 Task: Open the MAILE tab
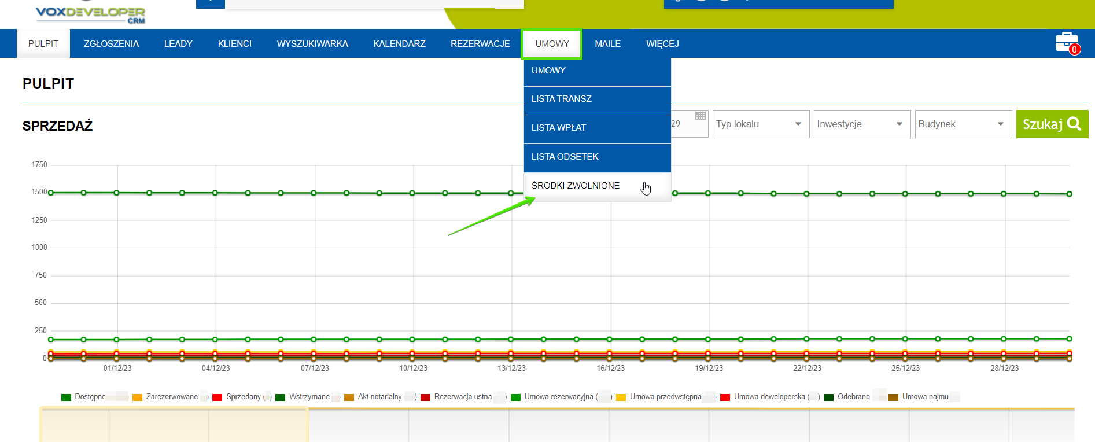[x=607, y=44]
